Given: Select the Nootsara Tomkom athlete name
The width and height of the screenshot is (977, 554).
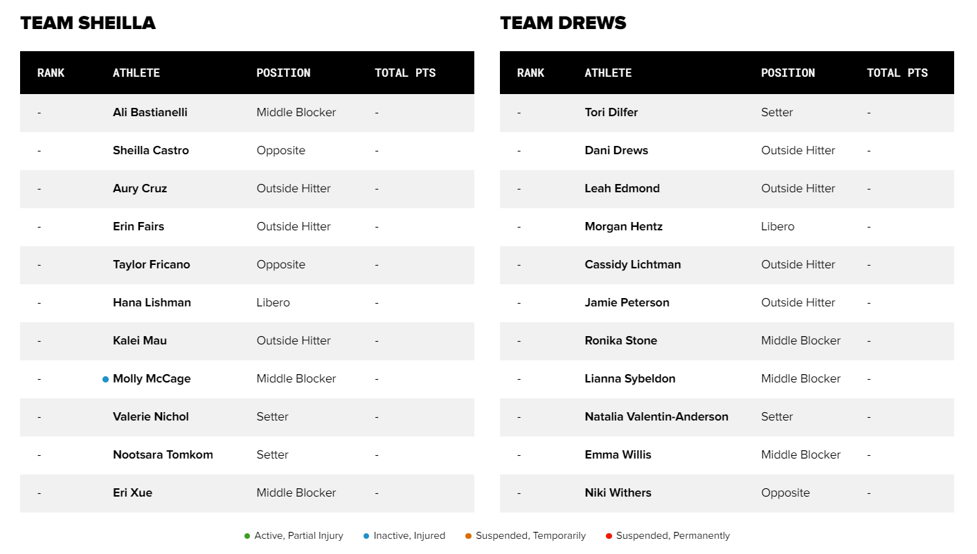Looking at the screenshot, I should [x=163, y=454].
